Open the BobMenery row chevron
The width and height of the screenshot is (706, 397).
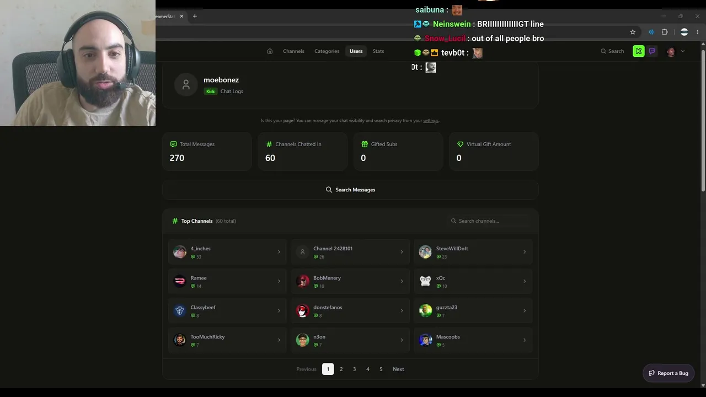(x=402, y=281)
